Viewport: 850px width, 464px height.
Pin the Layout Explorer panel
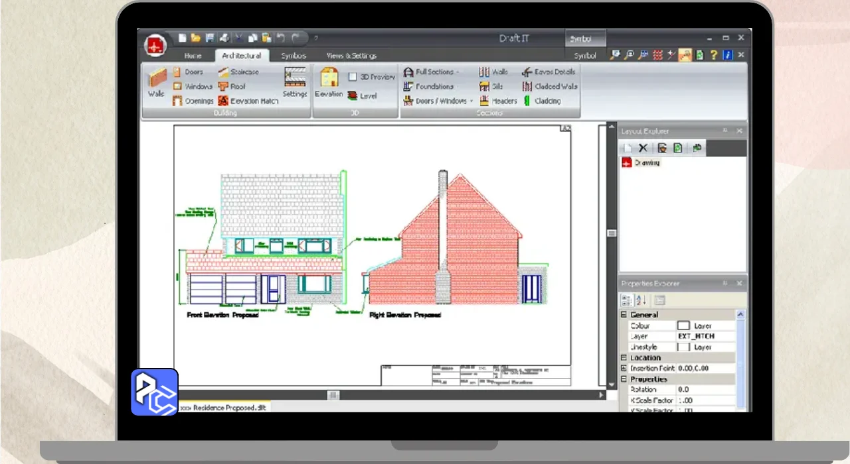(x=725, y=131)
